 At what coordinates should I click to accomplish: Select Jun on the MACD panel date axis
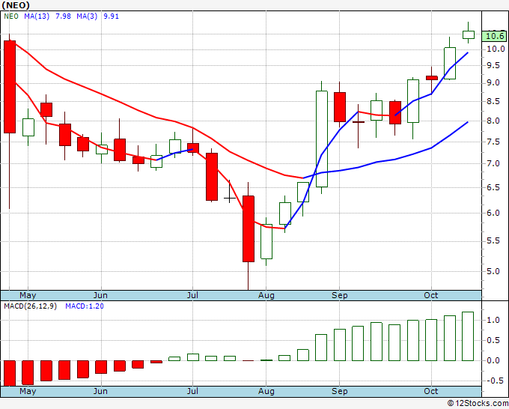100,392
